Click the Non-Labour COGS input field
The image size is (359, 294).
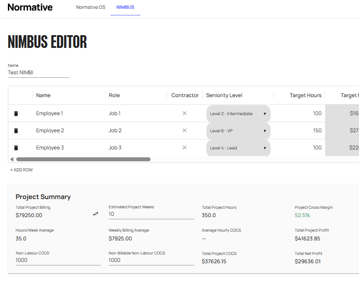[58, 261]
